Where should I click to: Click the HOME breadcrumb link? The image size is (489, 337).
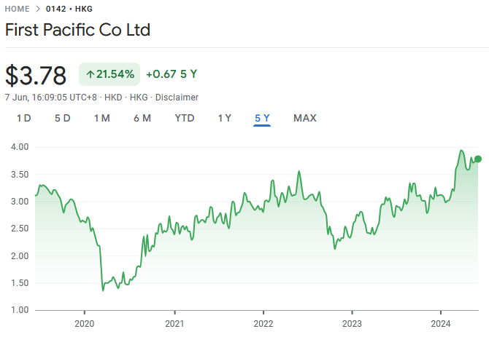click(18, 9)
